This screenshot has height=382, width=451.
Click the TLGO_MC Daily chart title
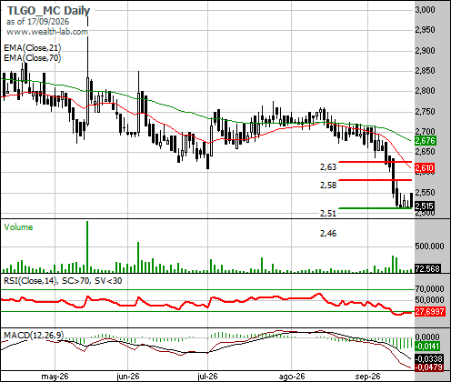pyautogui.click(x=48, y=11)
